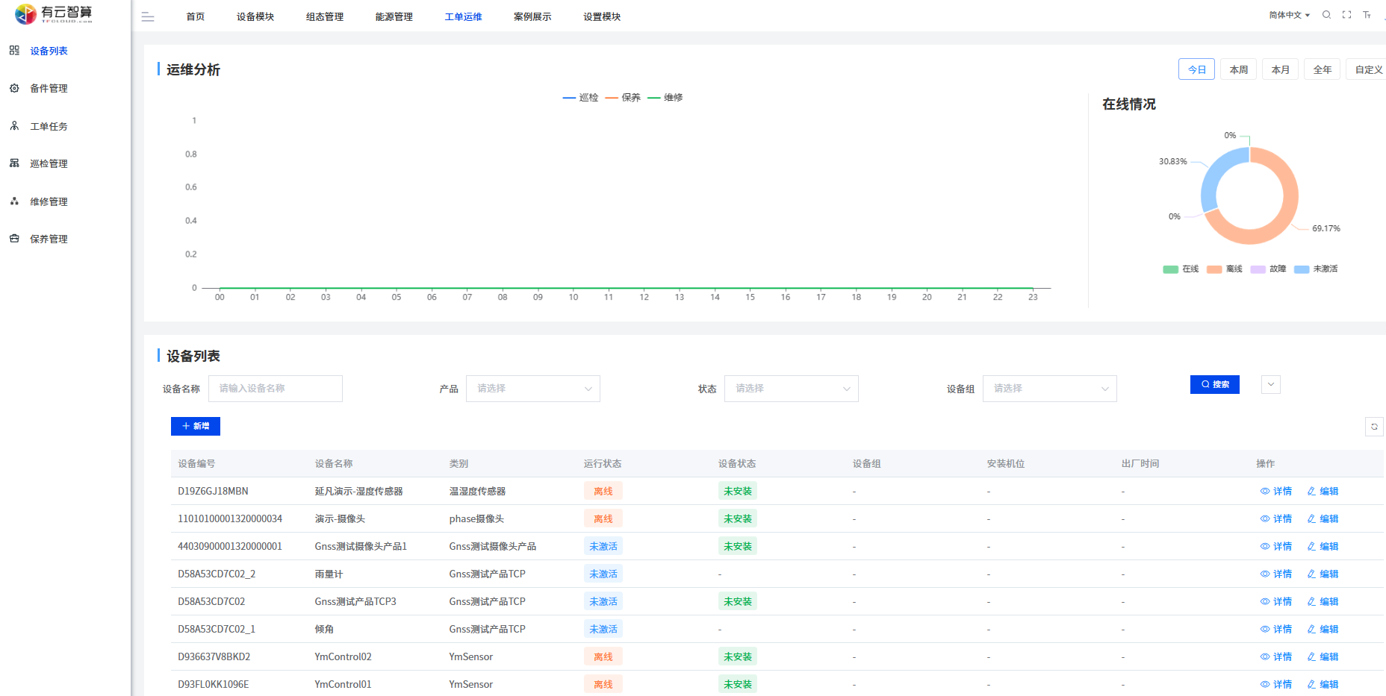The height and width of the screenshot is (696, 1386).
Task: Toggle 巡检 series in chart legend
Action: (580, 98)
